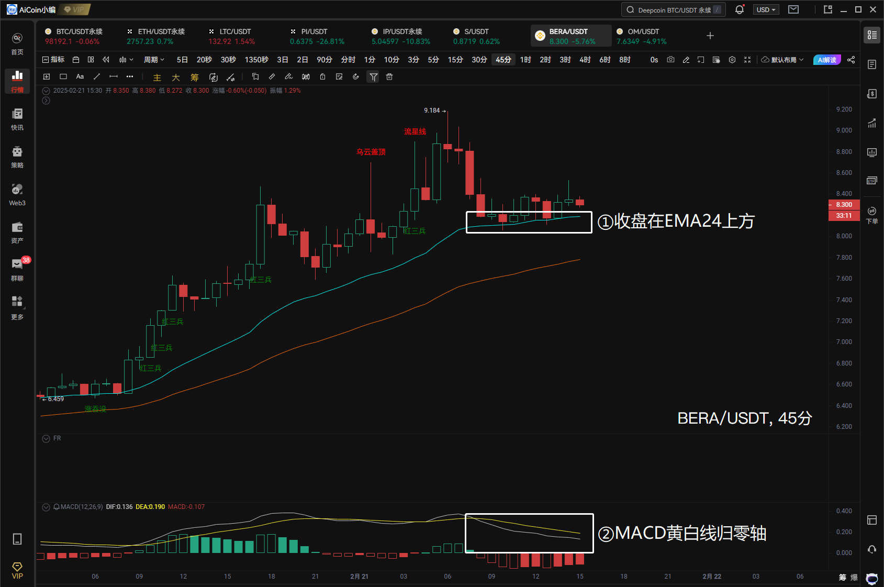Click the funnel filter icon in drawing toolbar

pyautogui.click(x=373, y=77)
